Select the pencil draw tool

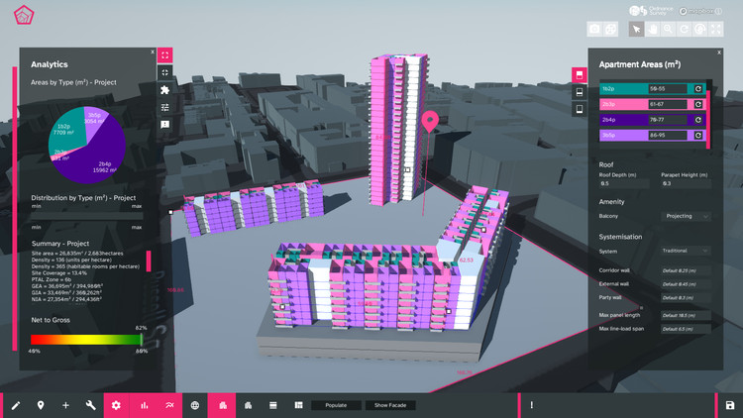[x=16, y=405]
